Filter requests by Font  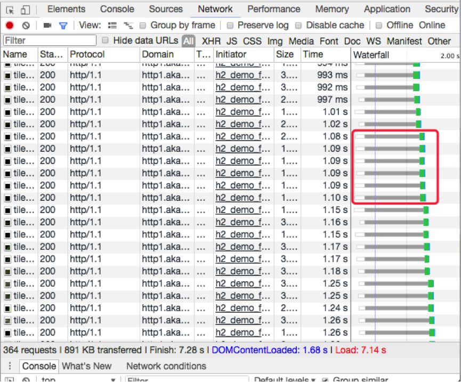(329, 41)
